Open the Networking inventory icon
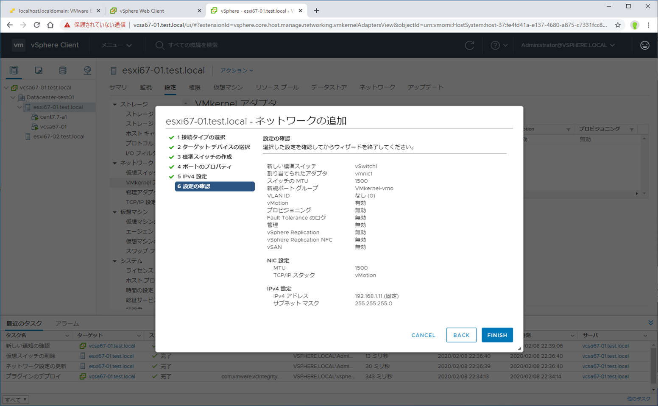The width and height of the screenshot is (658, 406). coord(87,70)
